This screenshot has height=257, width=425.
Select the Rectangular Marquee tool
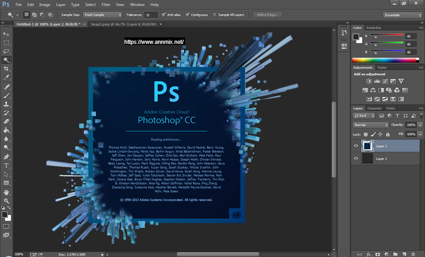6,43
